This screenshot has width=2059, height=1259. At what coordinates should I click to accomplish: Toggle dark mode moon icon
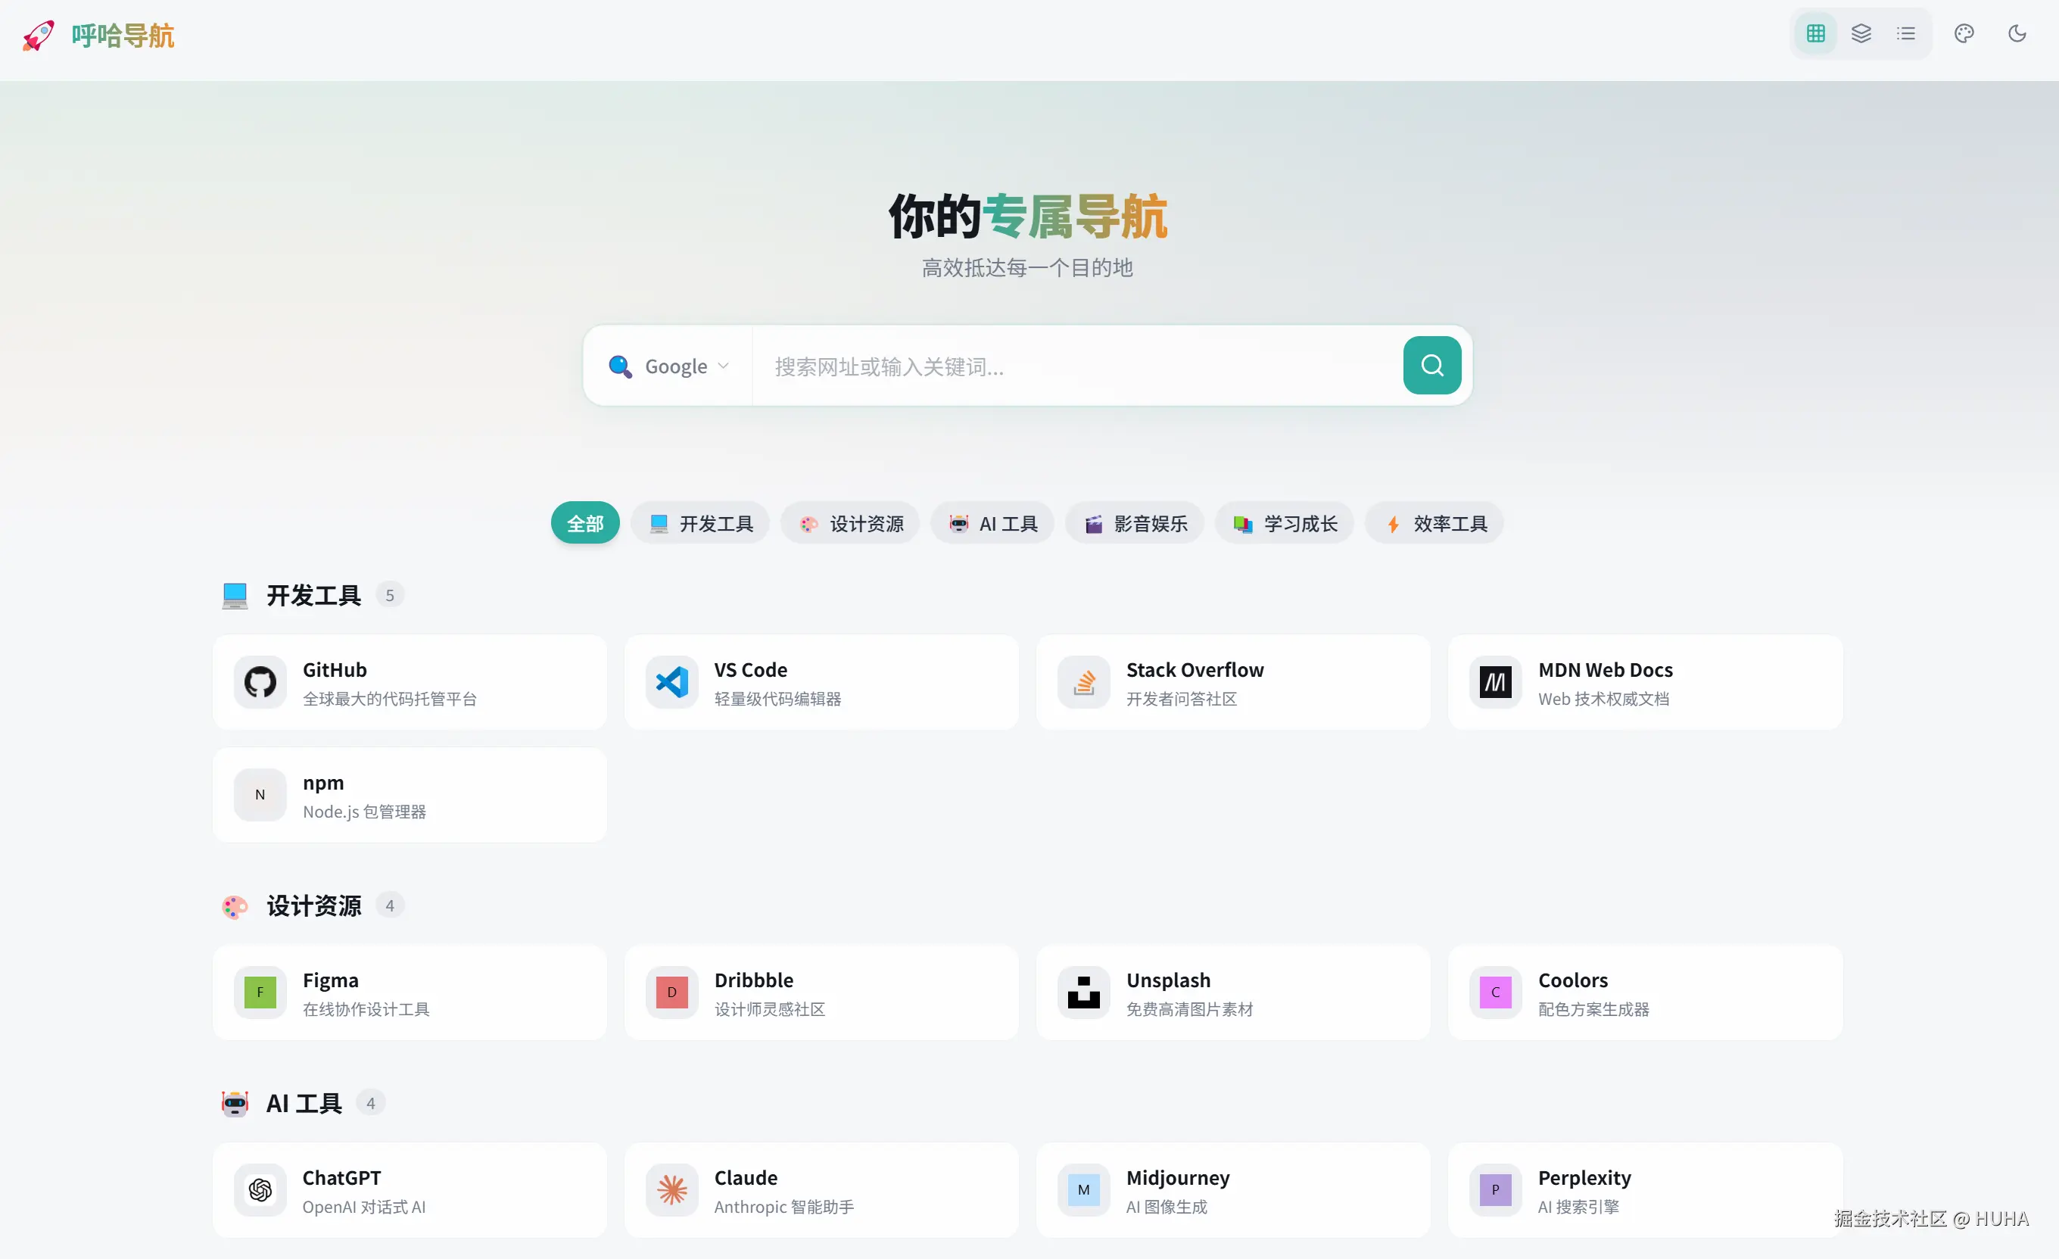point(2017,33)
